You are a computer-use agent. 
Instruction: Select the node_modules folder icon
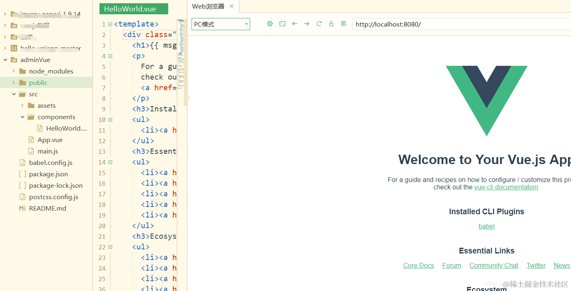click(x=23, y=71)
